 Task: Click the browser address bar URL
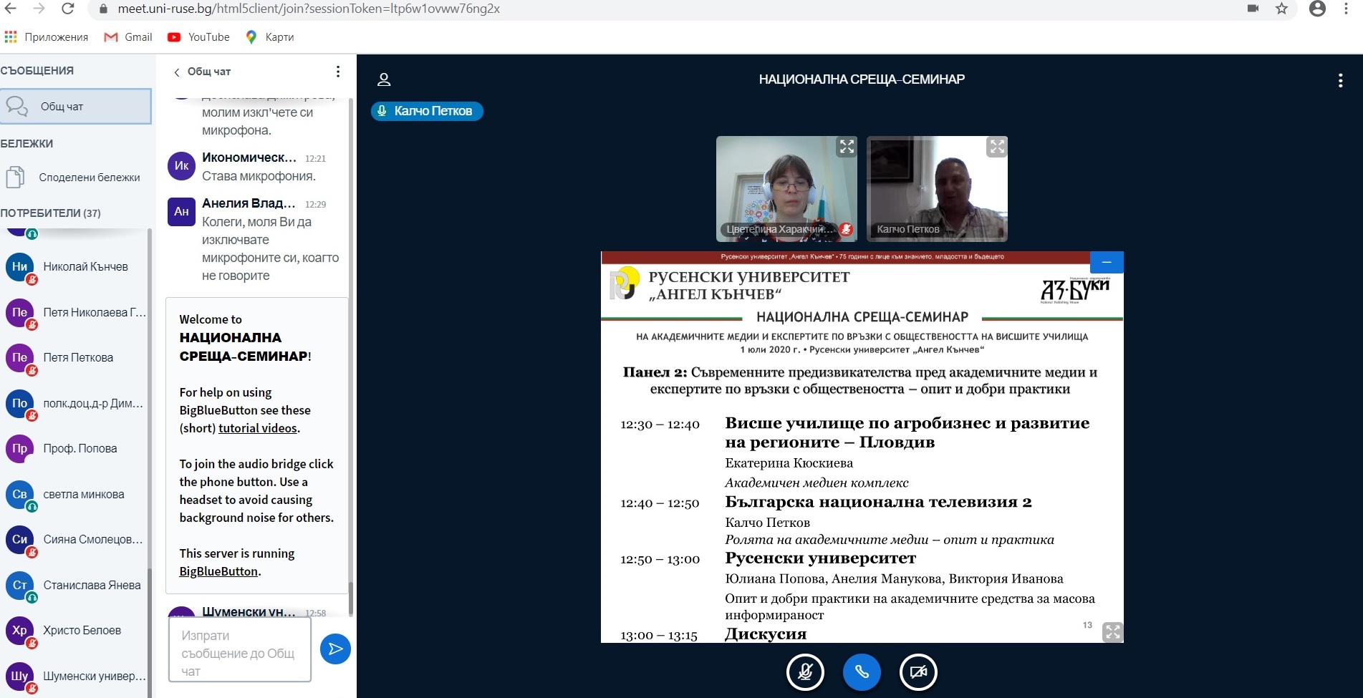[309, 9]
